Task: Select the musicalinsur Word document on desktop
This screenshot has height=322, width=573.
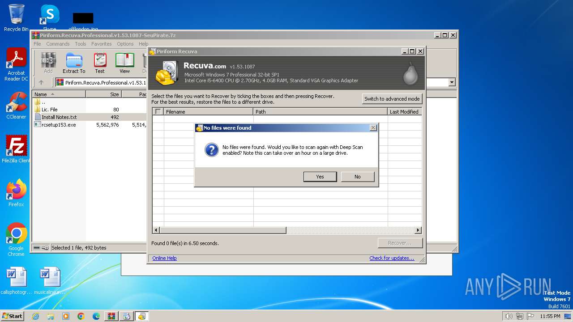Action: [50, 281]
